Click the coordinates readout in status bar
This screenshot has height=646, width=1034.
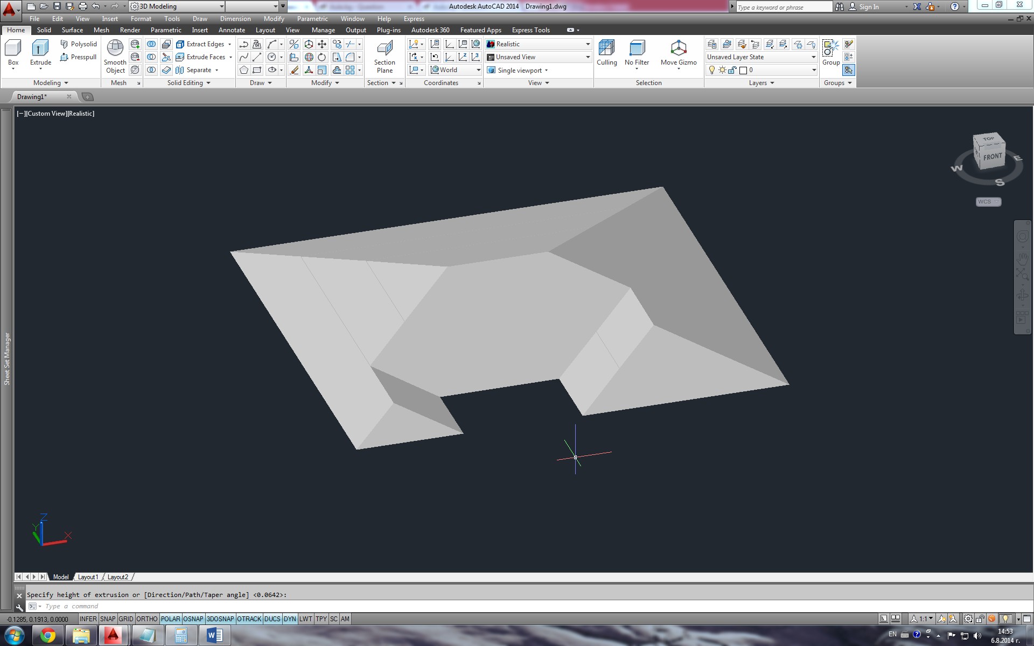tap(38, 619)
